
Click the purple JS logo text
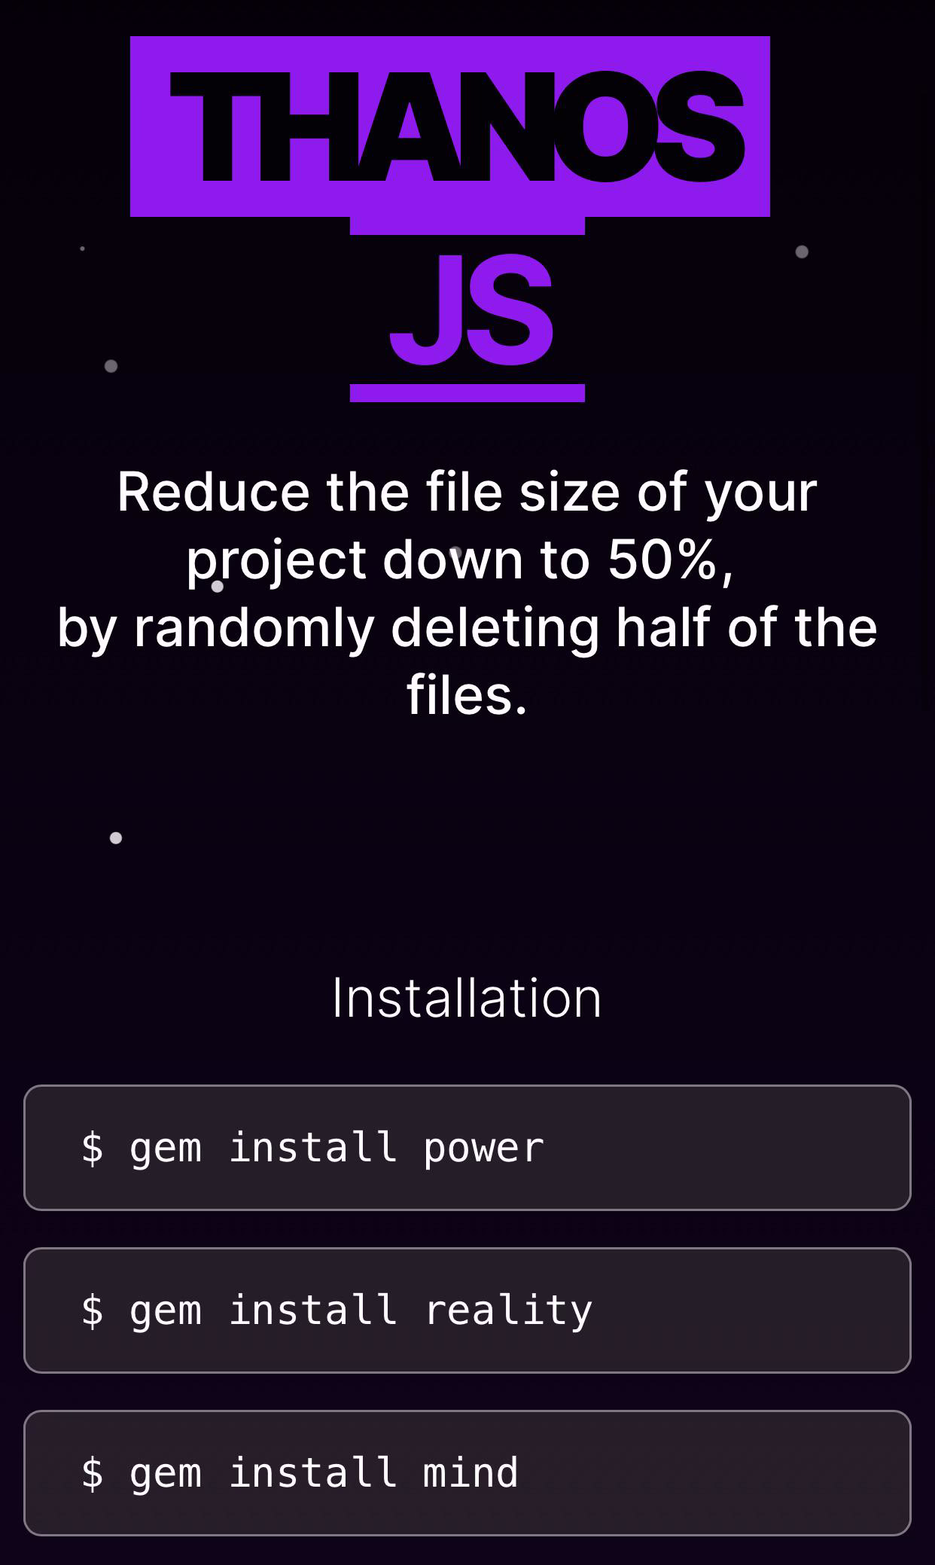tap(471, 310)
